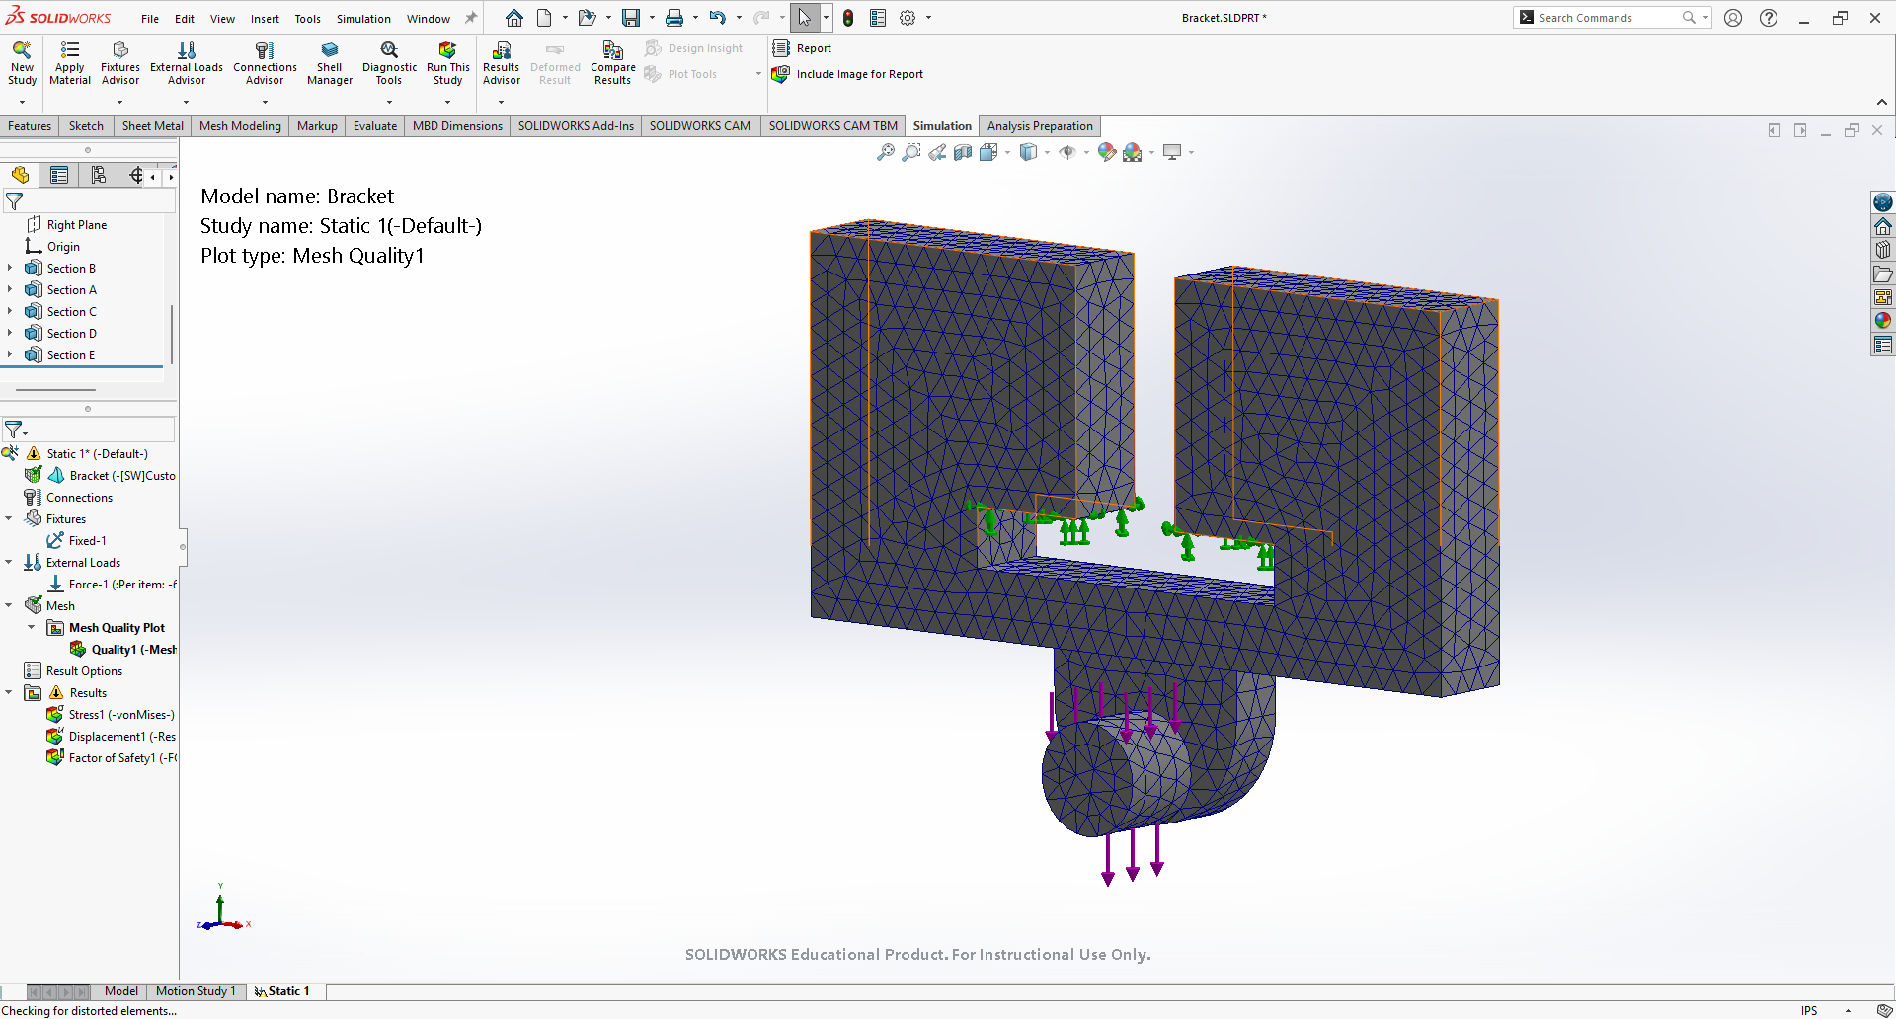Image resolution: width=1896 pixels, height=1019 pixels.
Task: Open the Shell Manager
Action: pyautogui.click(x=330, y=63)
